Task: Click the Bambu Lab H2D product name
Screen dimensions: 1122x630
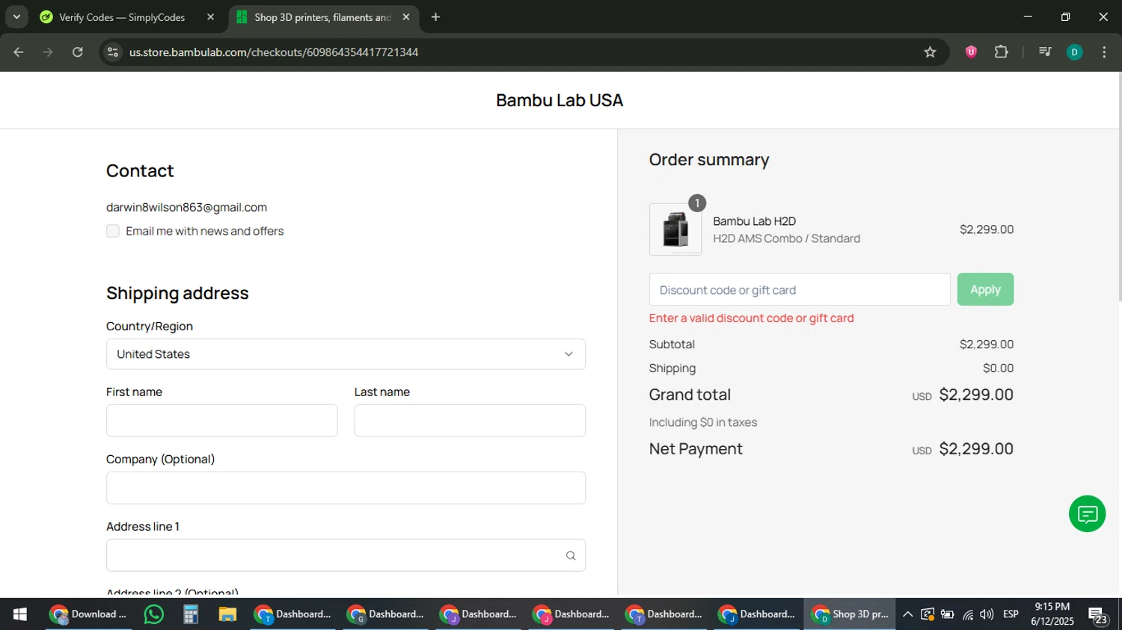Action: pyautogui.click(x=754, y=221)
